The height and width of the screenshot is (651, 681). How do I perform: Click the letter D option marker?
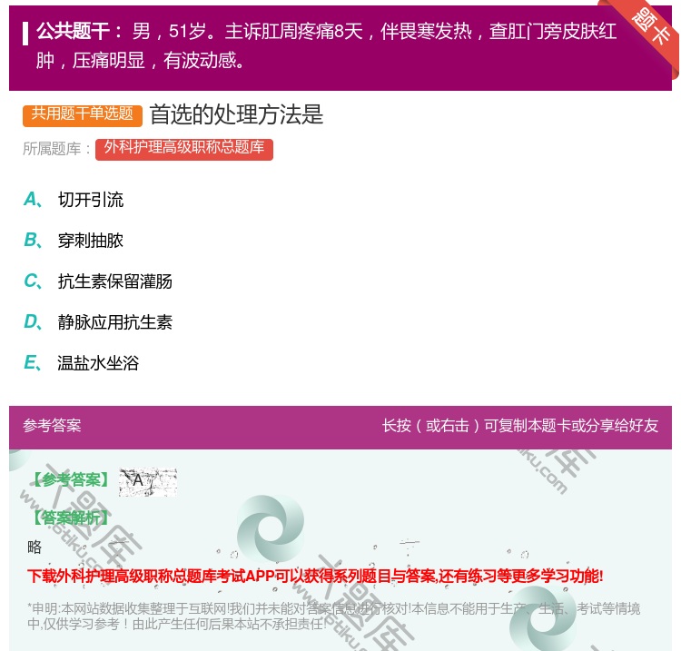pos(32,322)
